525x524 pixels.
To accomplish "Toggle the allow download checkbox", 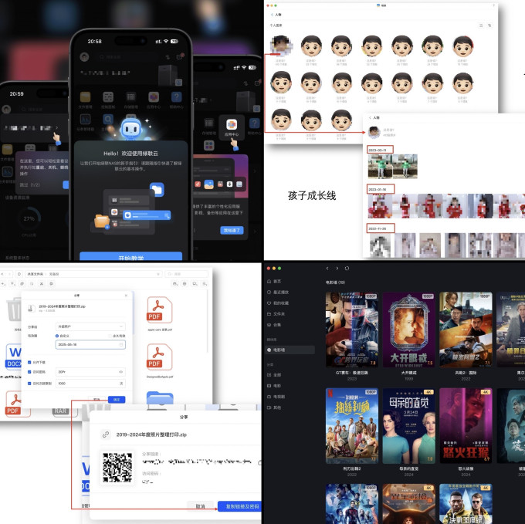I will [x=29, y=363].
